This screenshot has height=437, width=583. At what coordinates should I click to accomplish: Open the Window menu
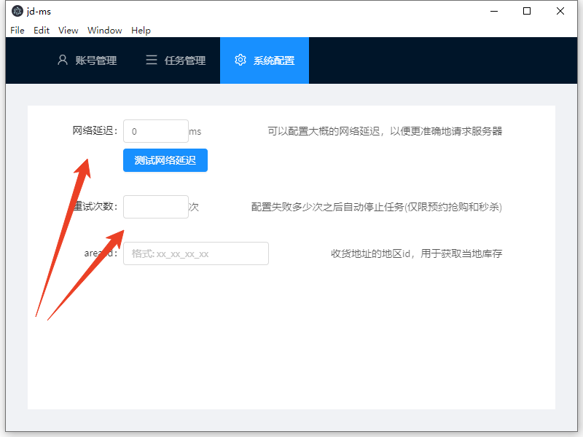(x=105, y=30)
